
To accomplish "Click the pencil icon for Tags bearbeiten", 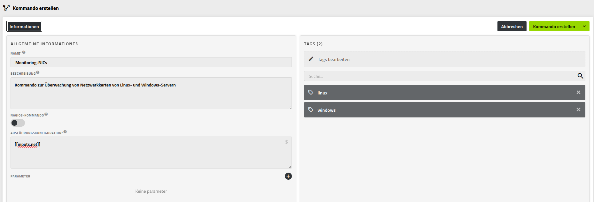I will pos(311,59).
